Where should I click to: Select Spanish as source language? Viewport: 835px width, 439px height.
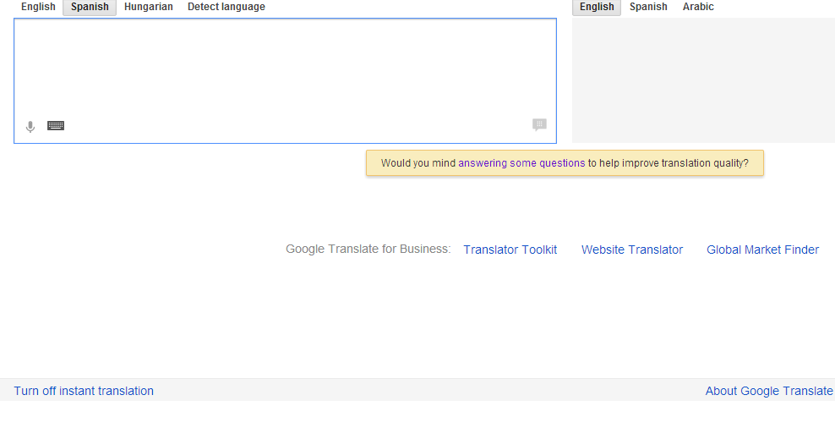(90, 7)
